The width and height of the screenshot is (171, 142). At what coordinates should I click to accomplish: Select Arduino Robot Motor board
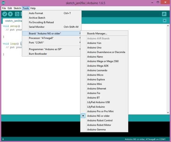[104, 125]
